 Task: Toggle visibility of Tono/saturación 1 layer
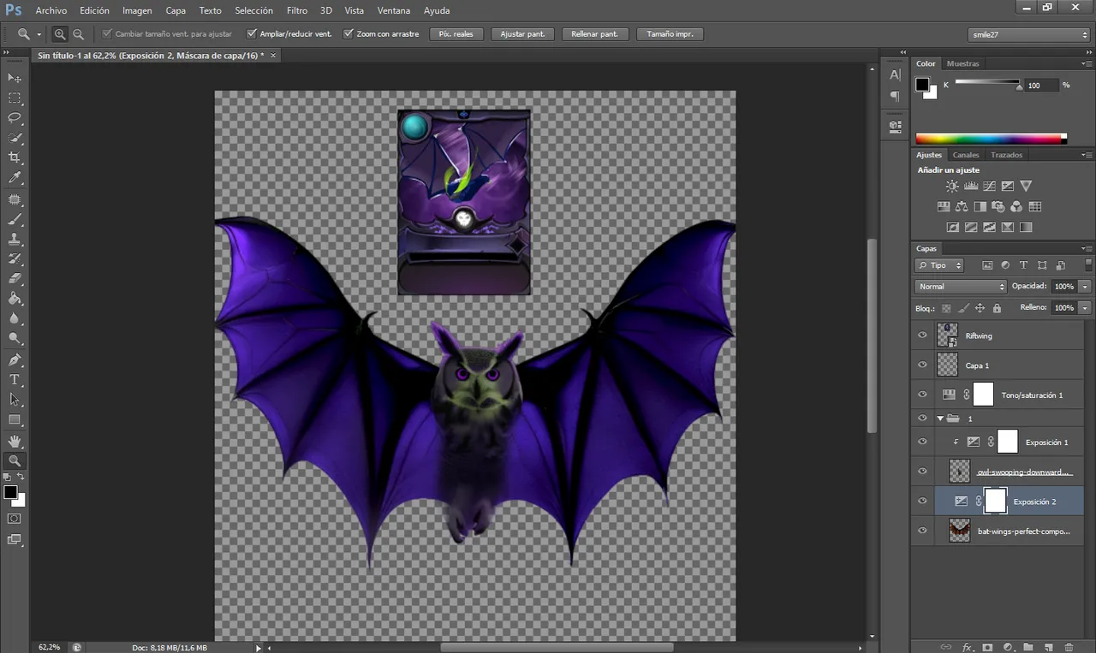tap(922, 395)
